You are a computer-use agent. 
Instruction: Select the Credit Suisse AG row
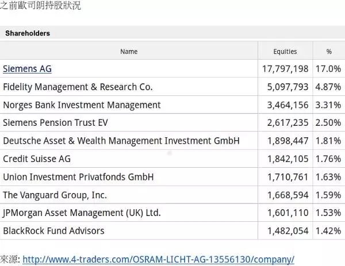click(37, 159)
